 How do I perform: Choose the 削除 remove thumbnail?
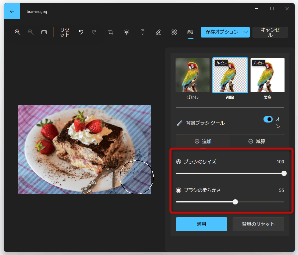tap(230, 75)
